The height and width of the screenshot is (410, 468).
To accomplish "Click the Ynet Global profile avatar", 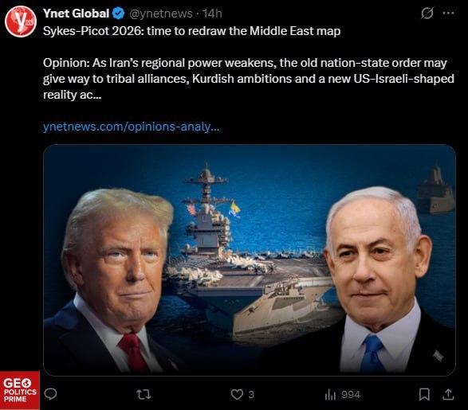I will click(x=21, y=21).
